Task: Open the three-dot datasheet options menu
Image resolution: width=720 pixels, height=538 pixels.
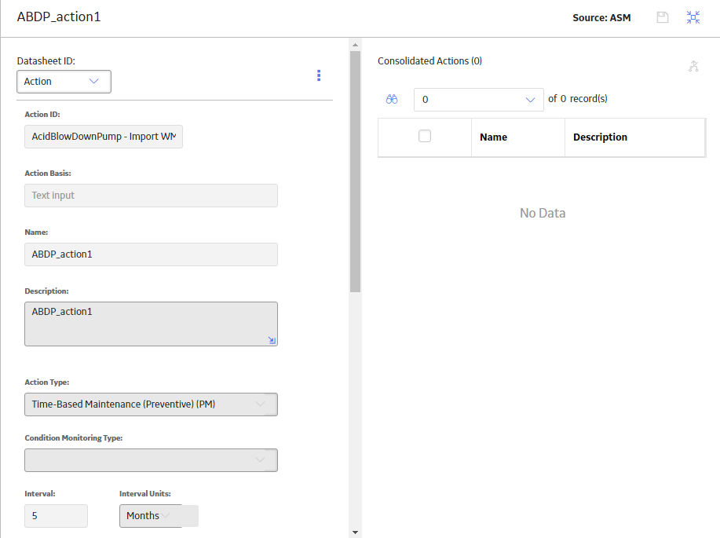Action: [x=319, y=75]
